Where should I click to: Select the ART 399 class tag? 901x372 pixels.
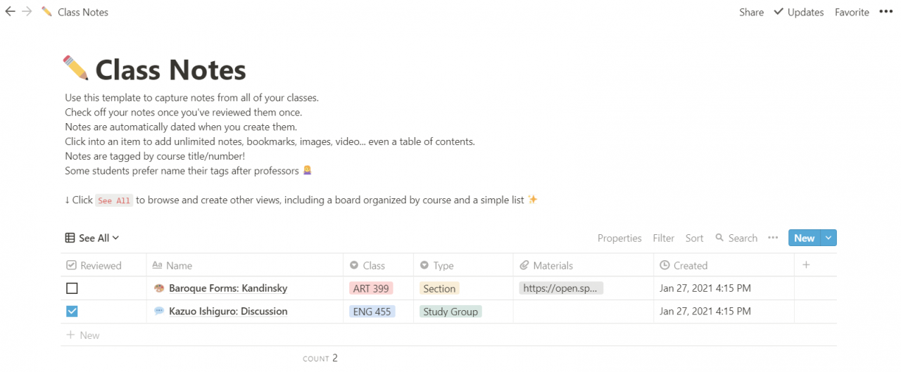[371, 288]
